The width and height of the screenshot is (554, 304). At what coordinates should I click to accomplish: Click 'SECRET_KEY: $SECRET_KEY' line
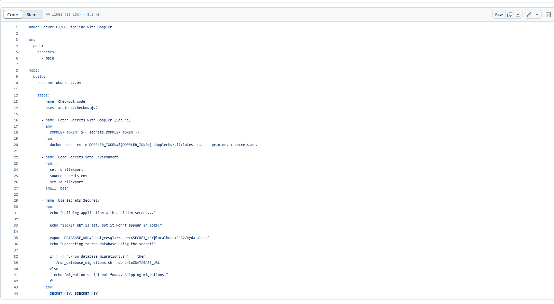click(74, 294)
